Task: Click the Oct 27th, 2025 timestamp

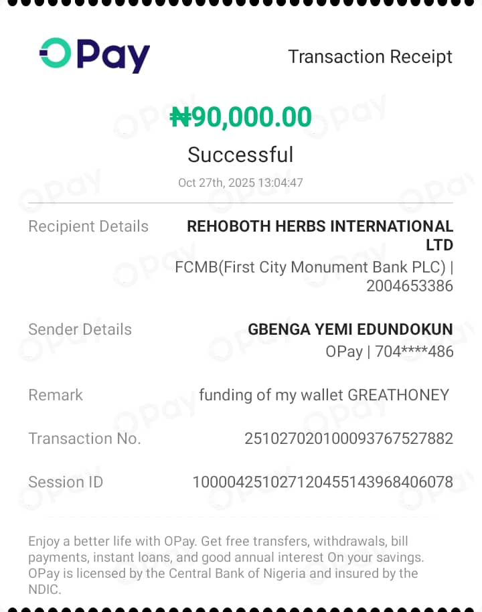Action: coord(240,183)
